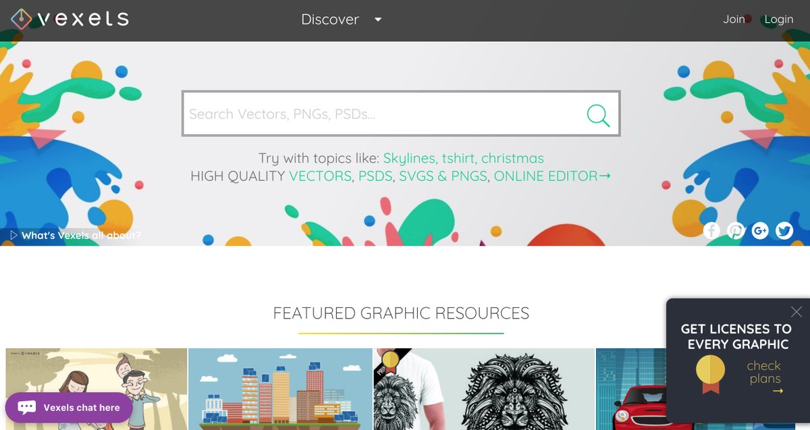
Task: Click the Twitter bird icon
Action: click(784, 231)
